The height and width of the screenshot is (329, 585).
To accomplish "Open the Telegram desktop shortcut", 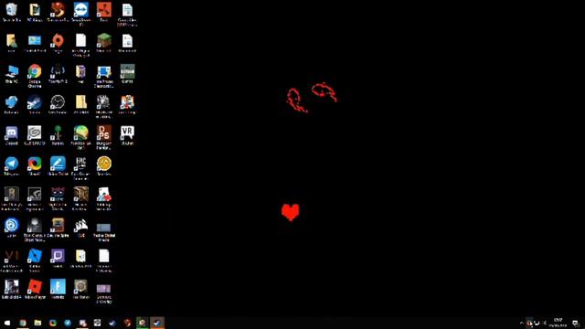I will 12,164.
